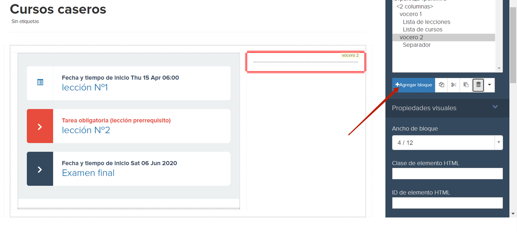Click the Cursos caseros page title

point(58,9)
